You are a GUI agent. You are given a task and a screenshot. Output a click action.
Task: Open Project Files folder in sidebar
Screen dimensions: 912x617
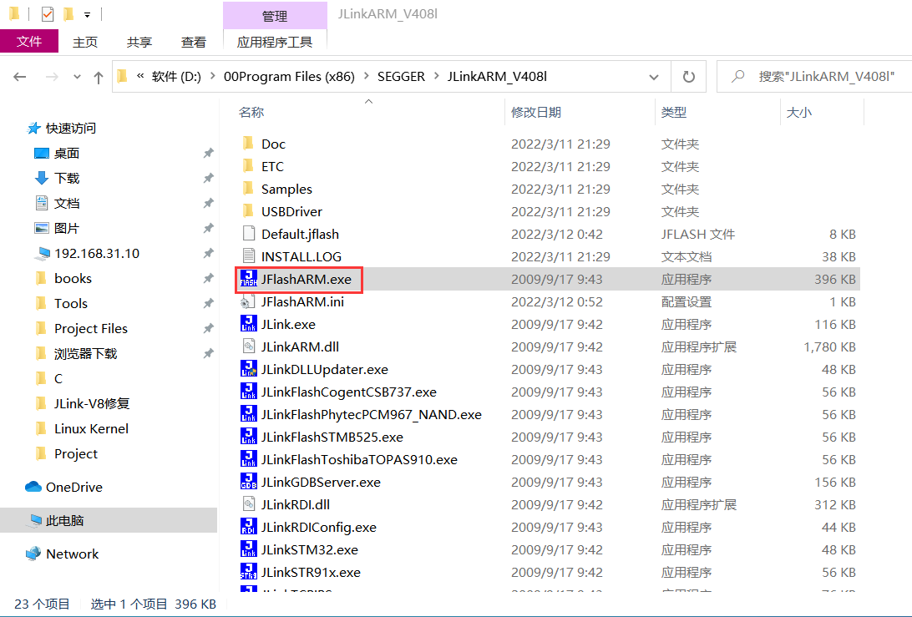point(91,328)
